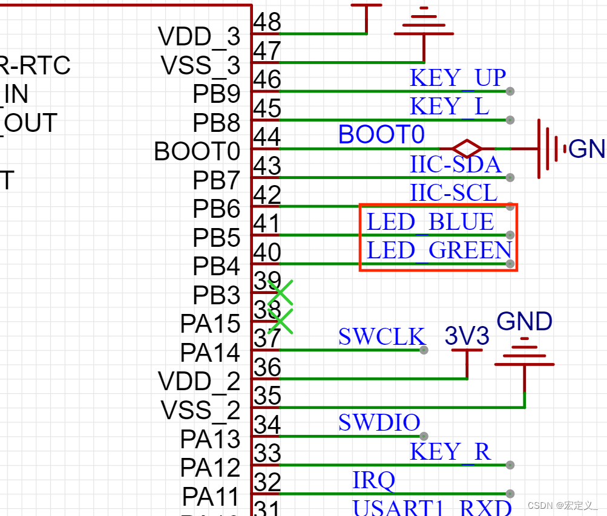
Task: Click the IIC-SDA net label
Action: pyautogui.click(x=455, y=165)
